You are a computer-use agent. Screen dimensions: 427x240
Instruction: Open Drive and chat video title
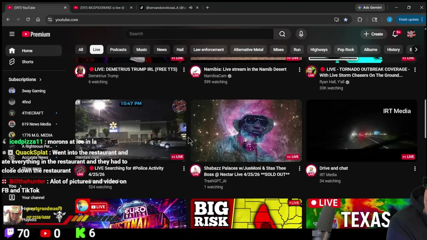[334, 168]
